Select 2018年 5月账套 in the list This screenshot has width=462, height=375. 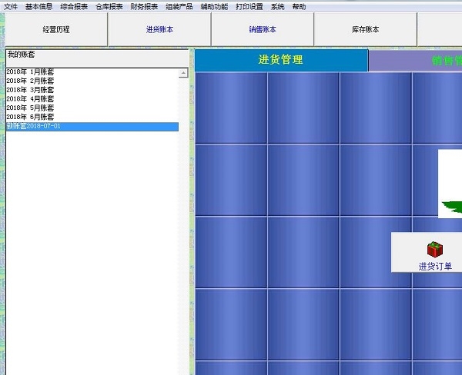coord(92,108)
